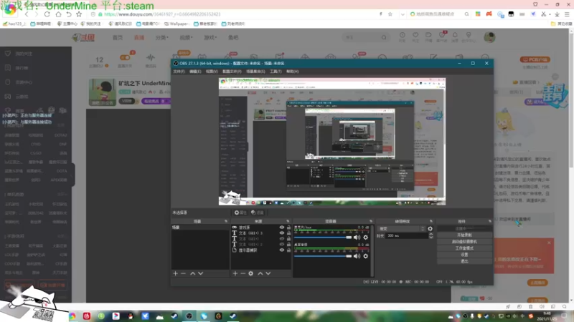
Task: Adjust the 麦克风/Aux volume slider
Action: click(x=322, y=238)
